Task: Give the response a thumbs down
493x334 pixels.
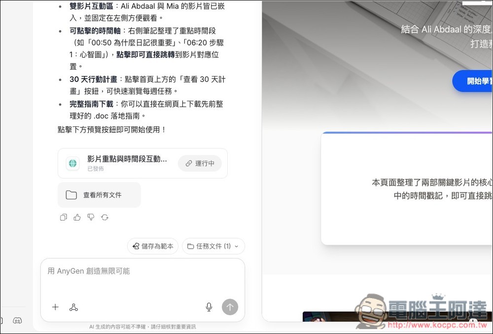Action: (x=91, y=217)
